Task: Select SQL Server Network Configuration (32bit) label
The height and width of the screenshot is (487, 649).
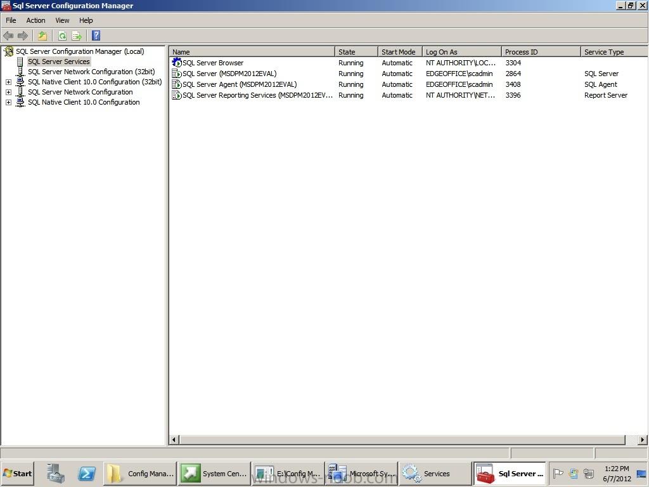Action: coord(91,72)
